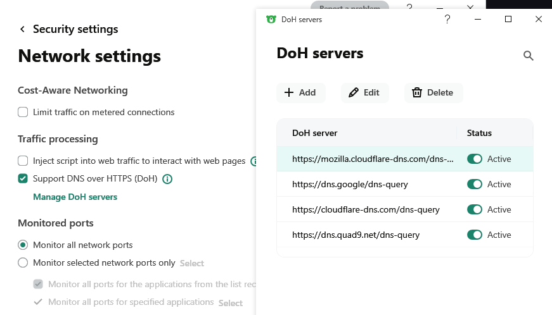Select the https://dns.quad9.net/dns-query row
The image size is (552, 315).
coord(356,235)
